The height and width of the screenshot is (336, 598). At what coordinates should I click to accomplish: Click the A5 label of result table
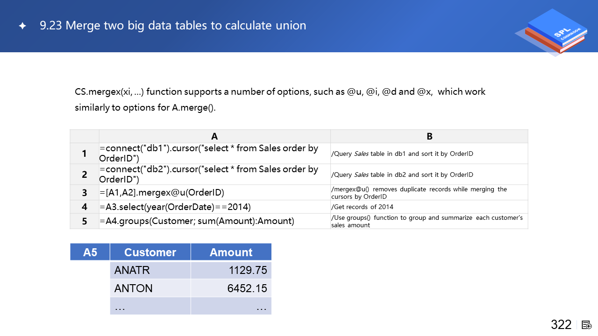coord(90,252)
